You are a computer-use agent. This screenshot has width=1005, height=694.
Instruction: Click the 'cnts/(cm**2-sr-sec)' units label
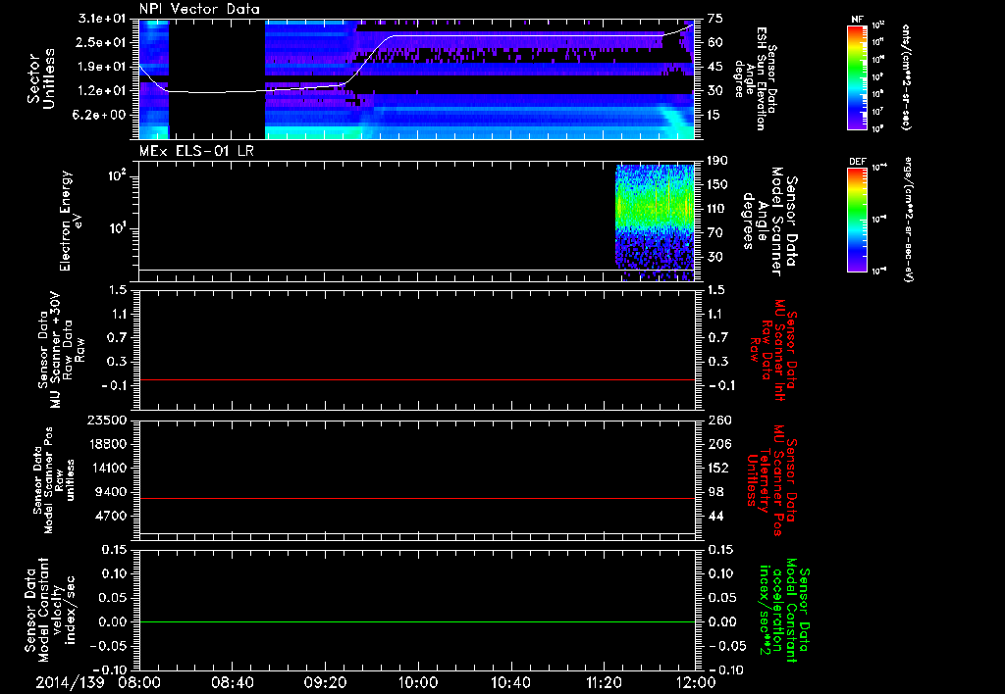906,77
